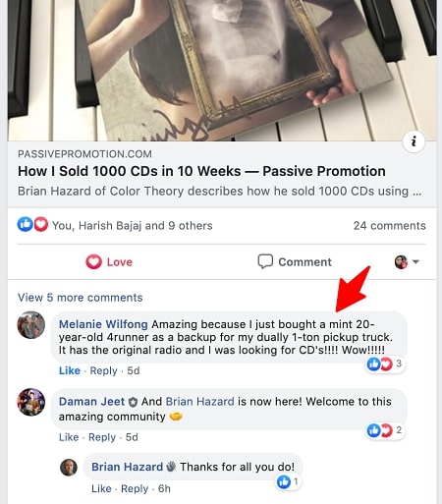Expand View 5 more comments
Viewport: 442px width, 504px height.
[81, 298]
